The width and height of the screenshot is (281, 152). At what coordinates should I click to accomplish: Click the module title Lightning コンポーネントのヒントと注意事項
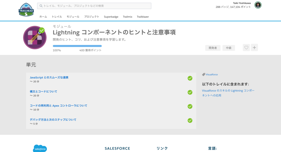[x=114, y=32]
